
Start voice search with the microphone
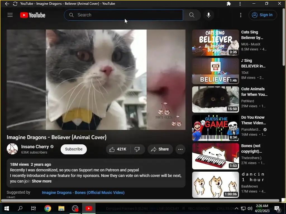point(209,15)
